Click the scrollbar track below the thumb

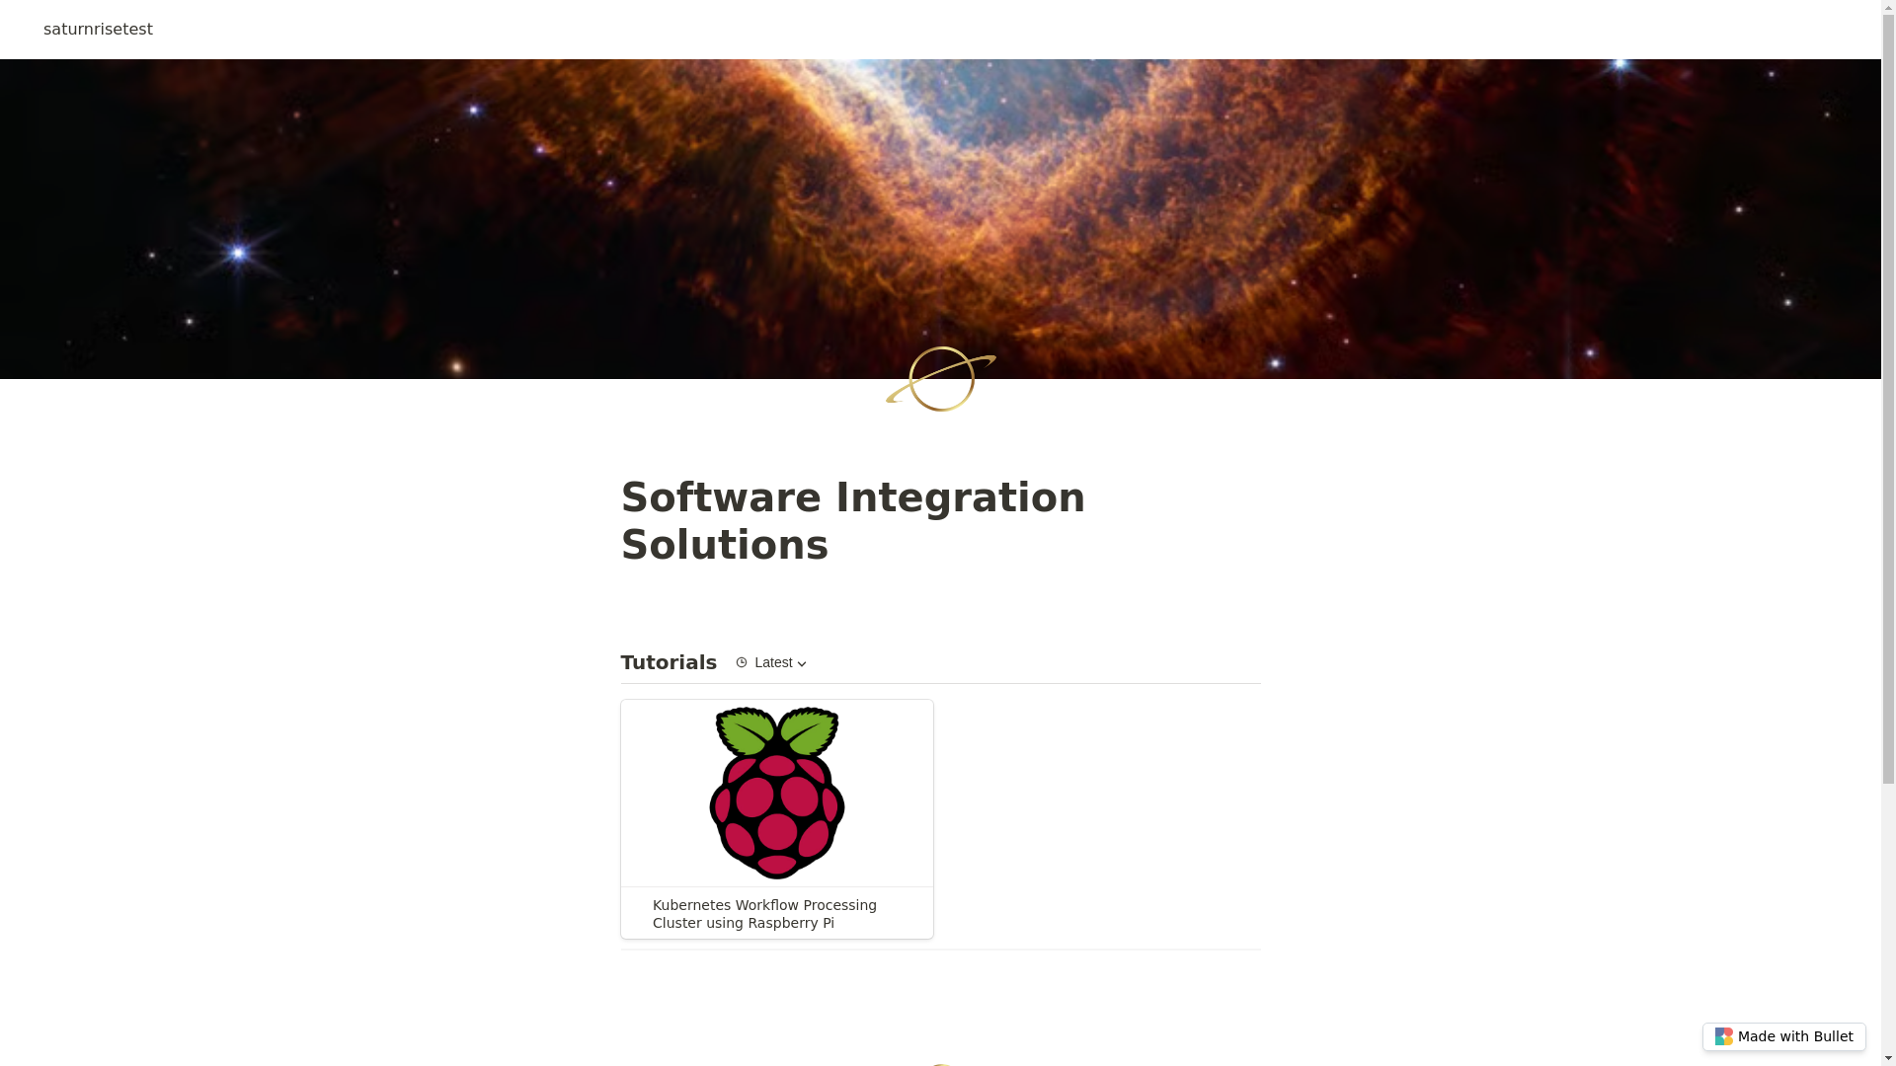click(x=1888, y=918)
